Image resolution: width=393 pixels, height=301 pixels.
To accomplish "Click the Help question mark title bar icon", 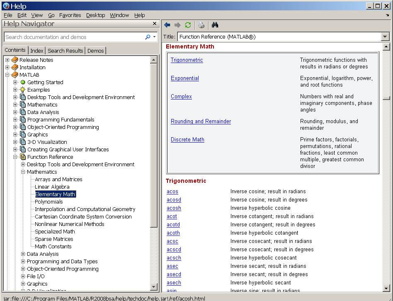I will (x=6, y=6).
